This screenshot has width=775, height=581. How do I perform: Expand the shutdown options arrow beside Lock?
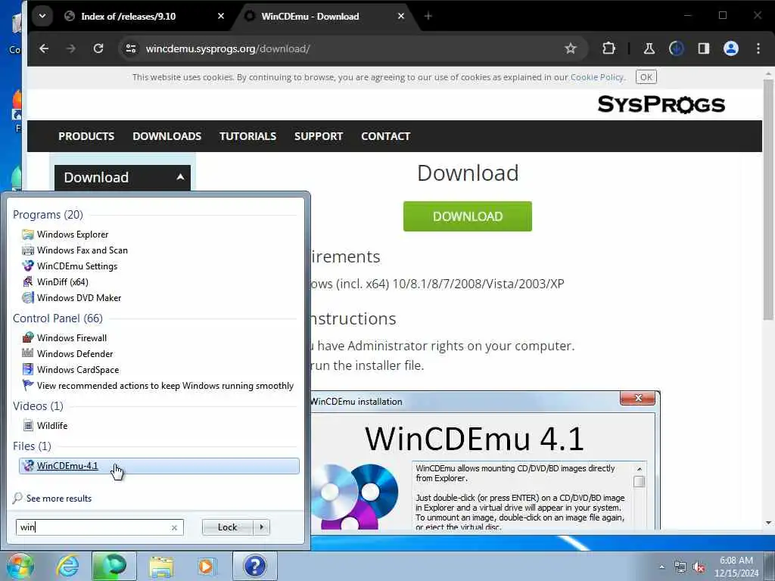261,527
